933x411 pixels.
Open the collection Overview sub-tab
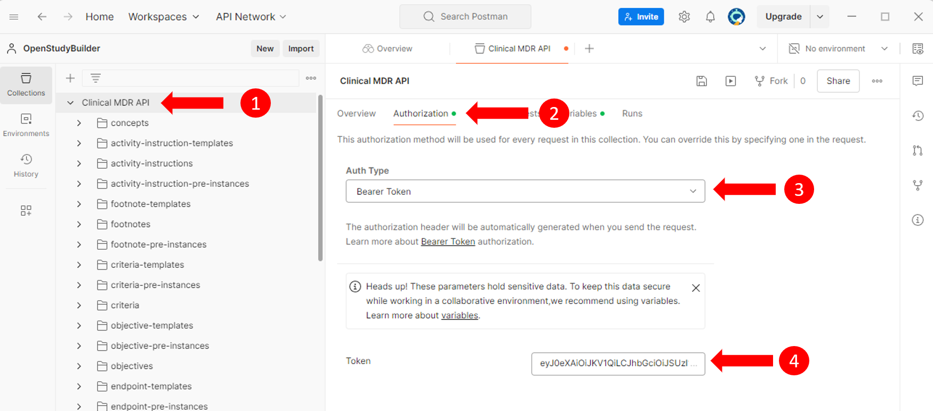pyautogui.click(x=356, y=113)
